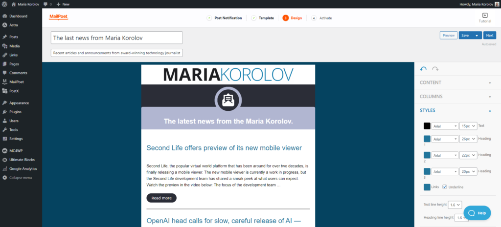Click the PostX icon in sidebar
Viewport: 501px width, 227px height.
(x=5, y=91)
